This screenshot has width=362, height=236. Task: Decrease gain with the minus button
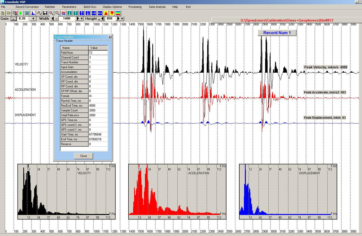[x=14, y=19]
